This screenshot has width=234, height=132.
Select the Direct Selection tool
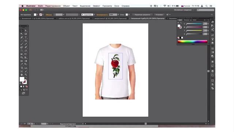coord(26,30)
